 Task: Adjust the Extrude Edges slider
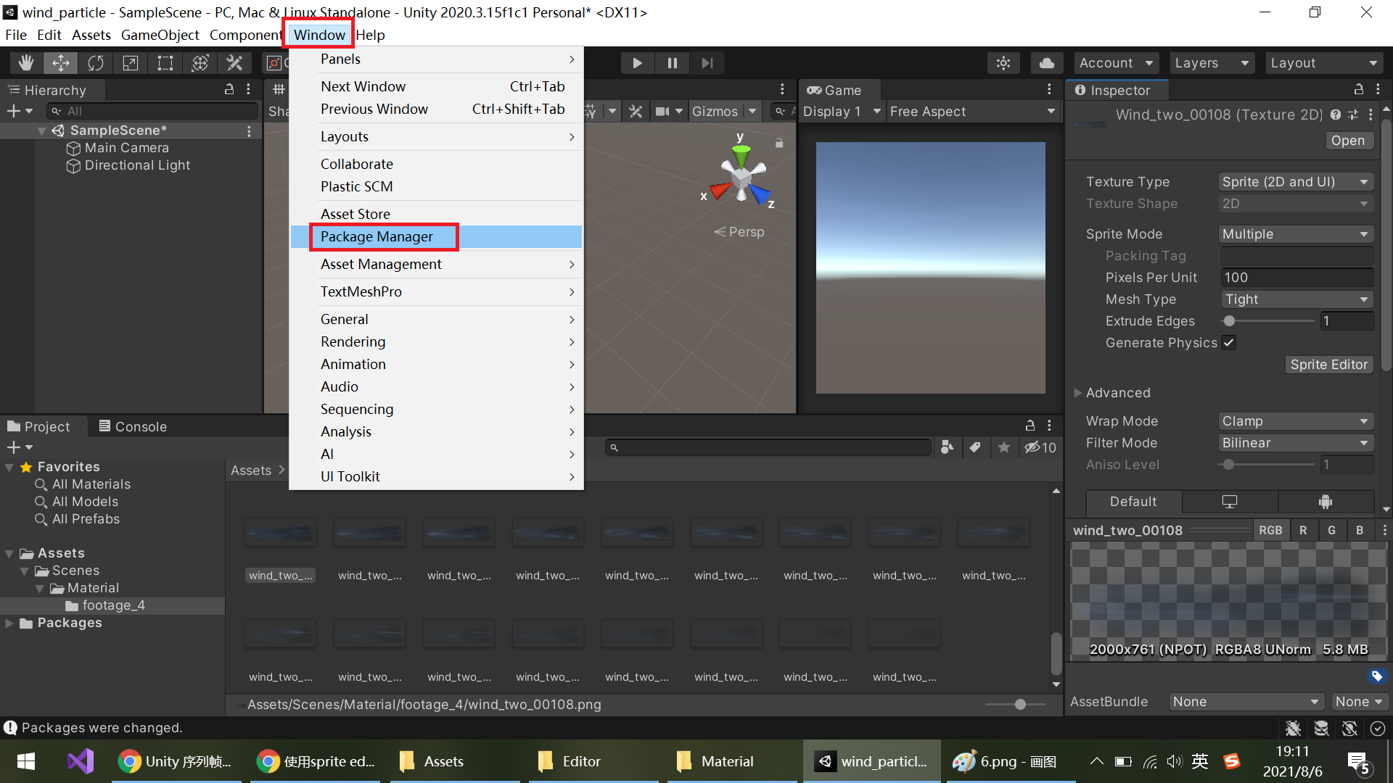(1229, 321)
